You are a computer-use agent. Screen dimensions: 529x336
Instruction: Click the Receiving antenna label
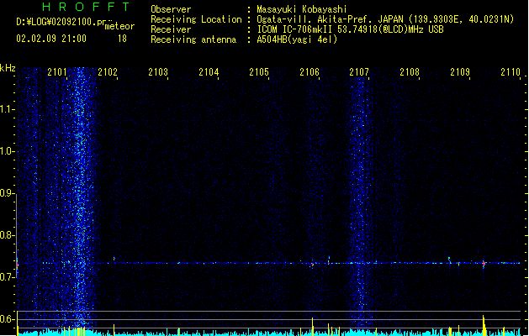pyautogui.click(x=193, y=39)
